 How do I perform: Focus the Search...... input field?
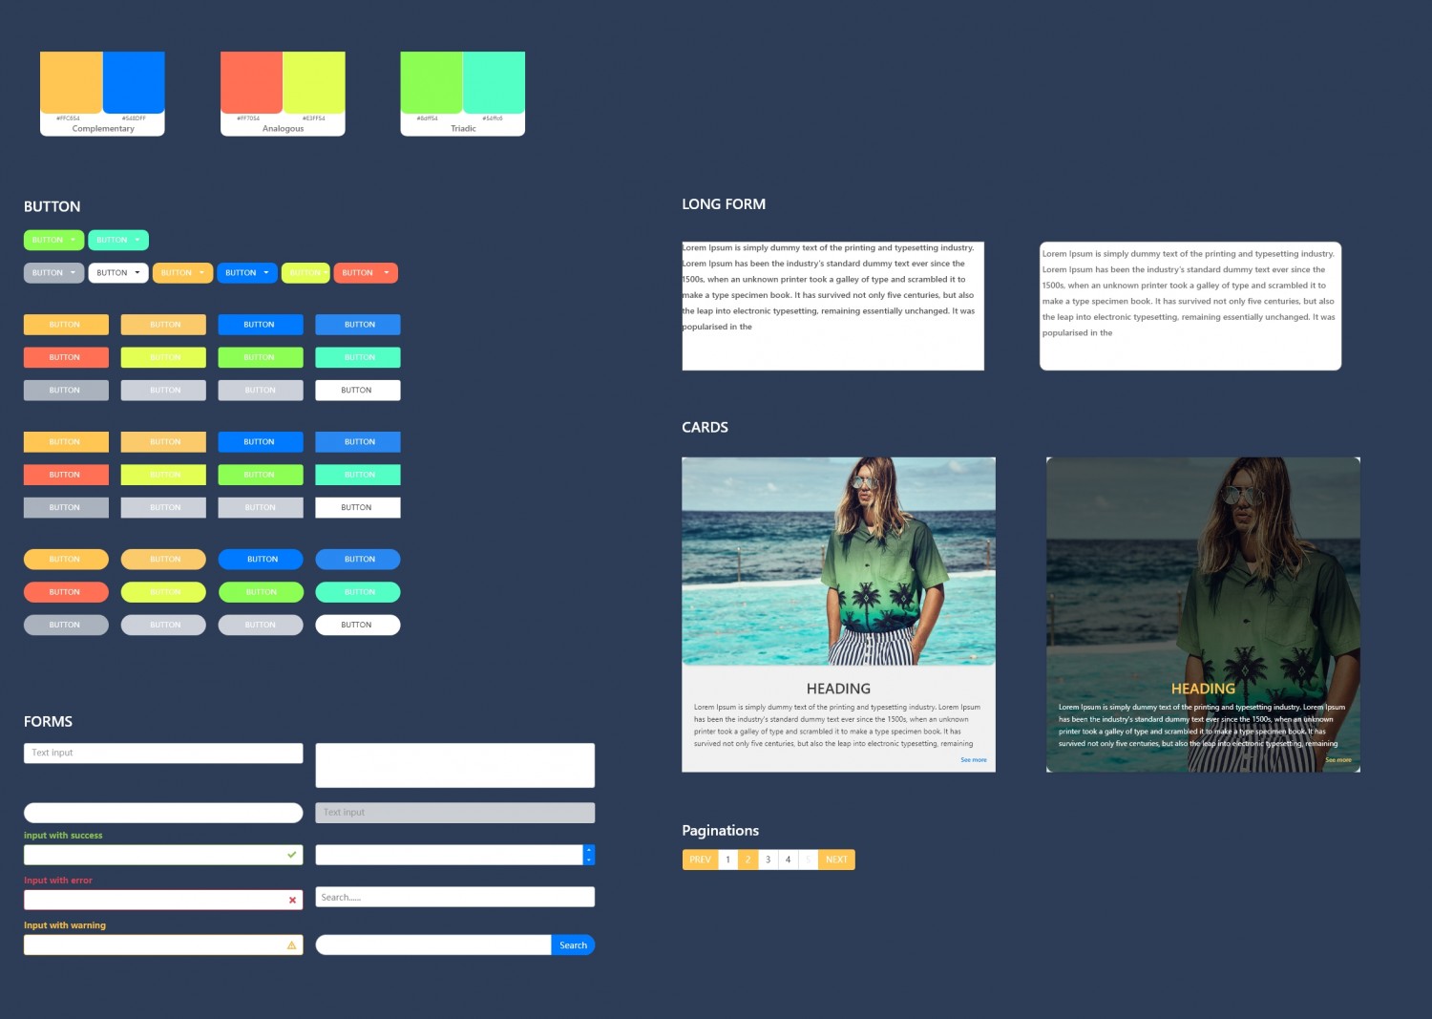(455, 897)
